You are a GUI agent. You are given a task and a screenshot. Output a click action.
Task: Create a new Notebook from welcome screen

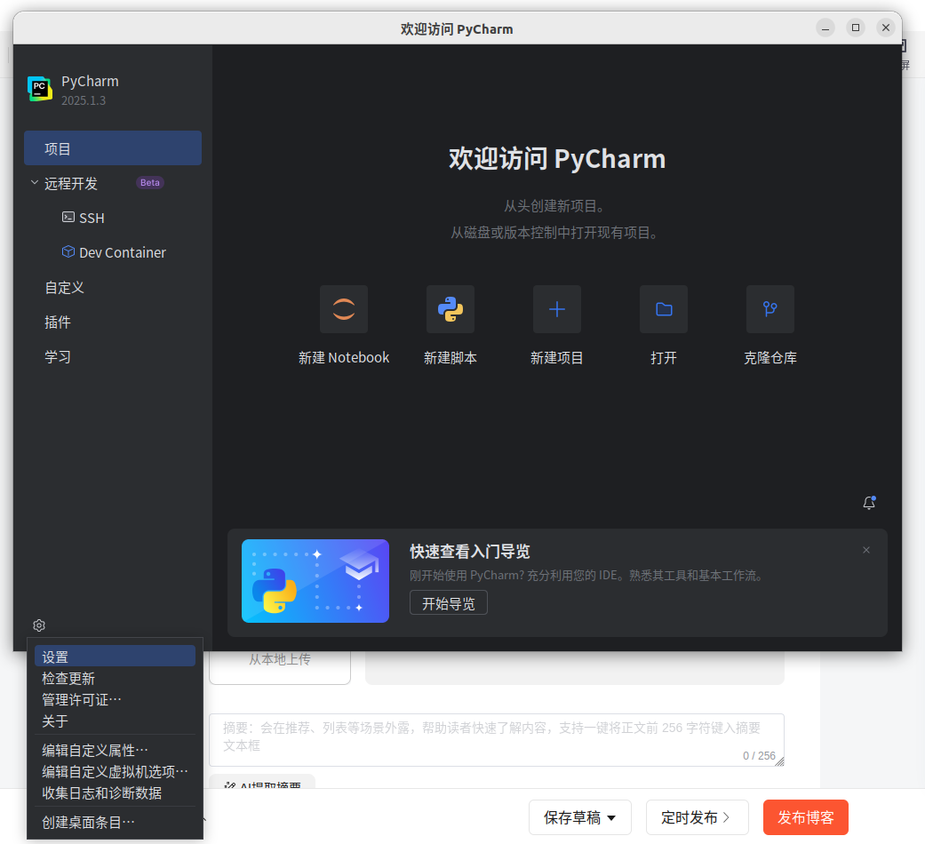point(344,309)
